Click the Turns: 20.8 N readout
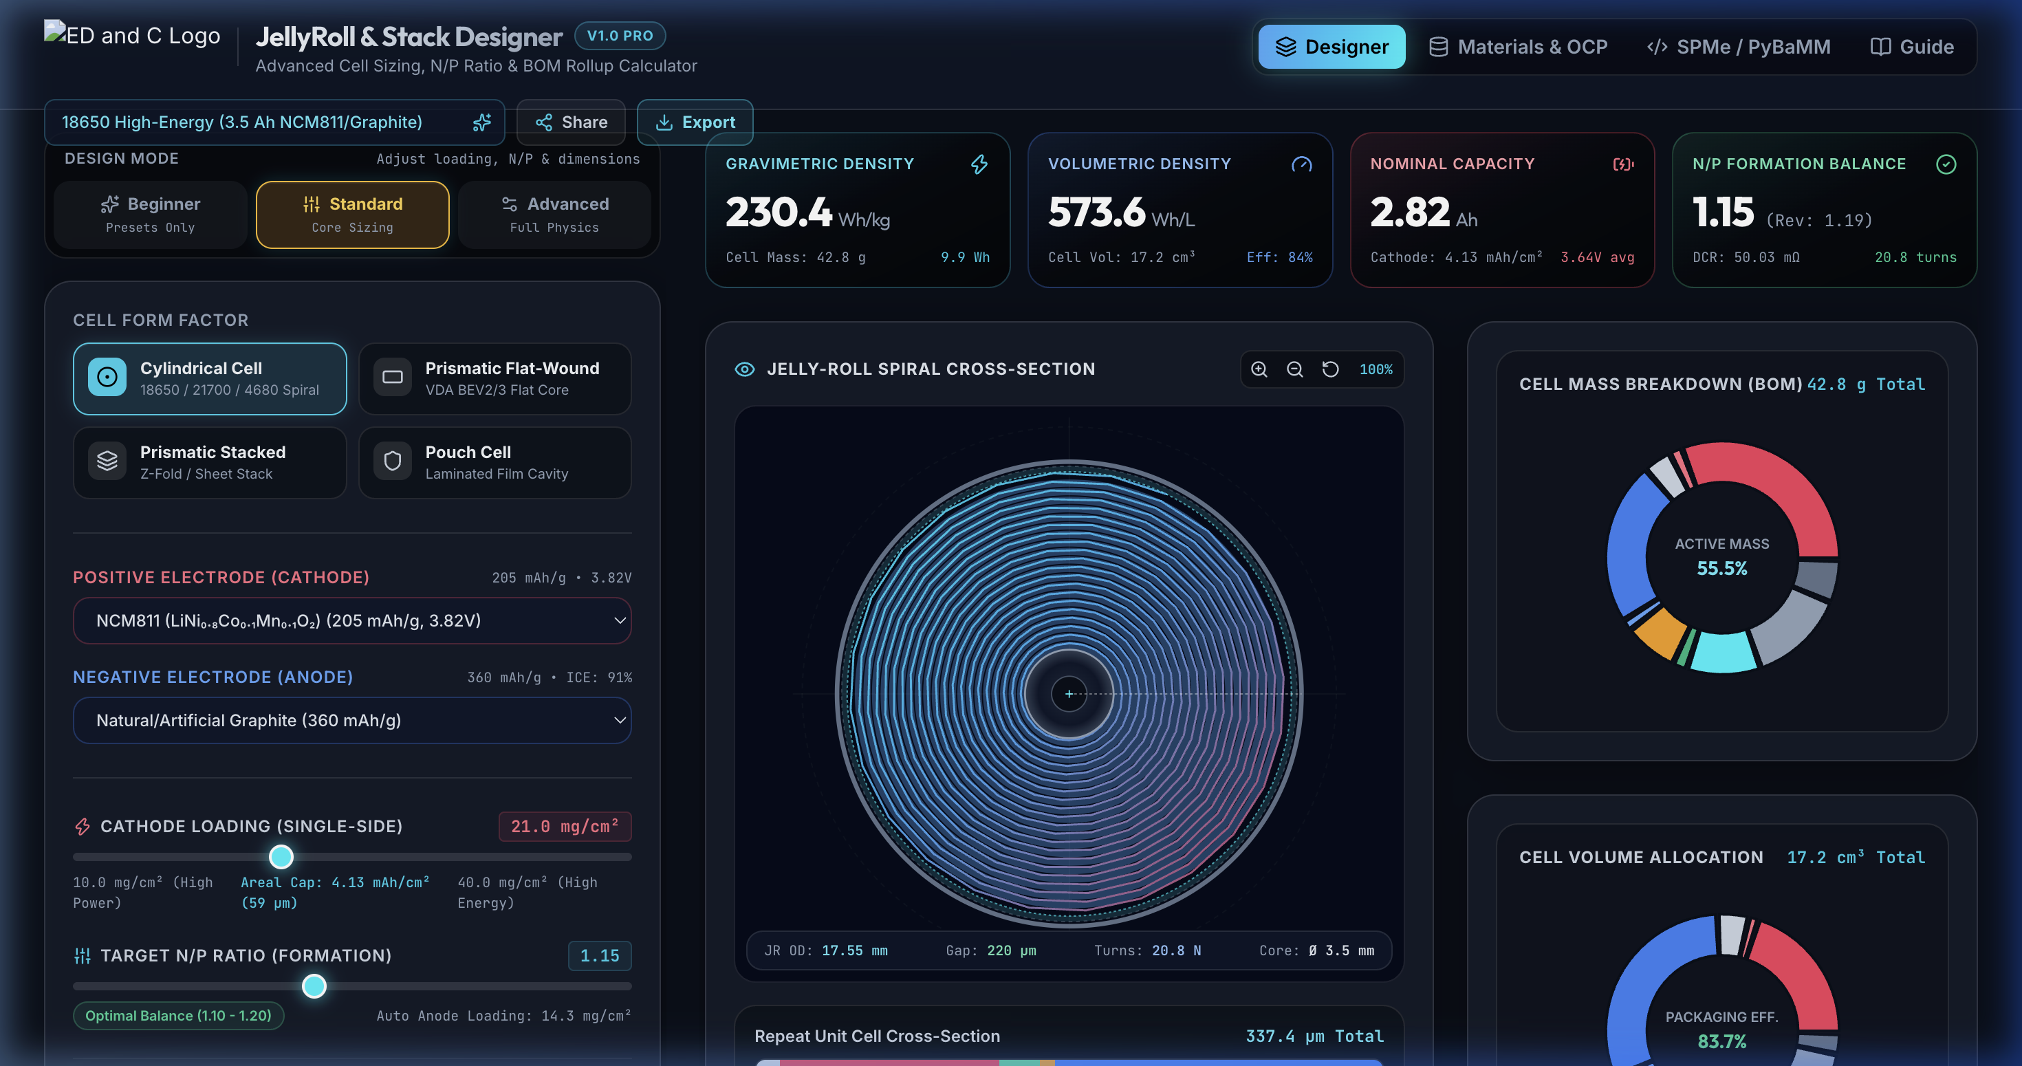 click(x=1148, y=950)
